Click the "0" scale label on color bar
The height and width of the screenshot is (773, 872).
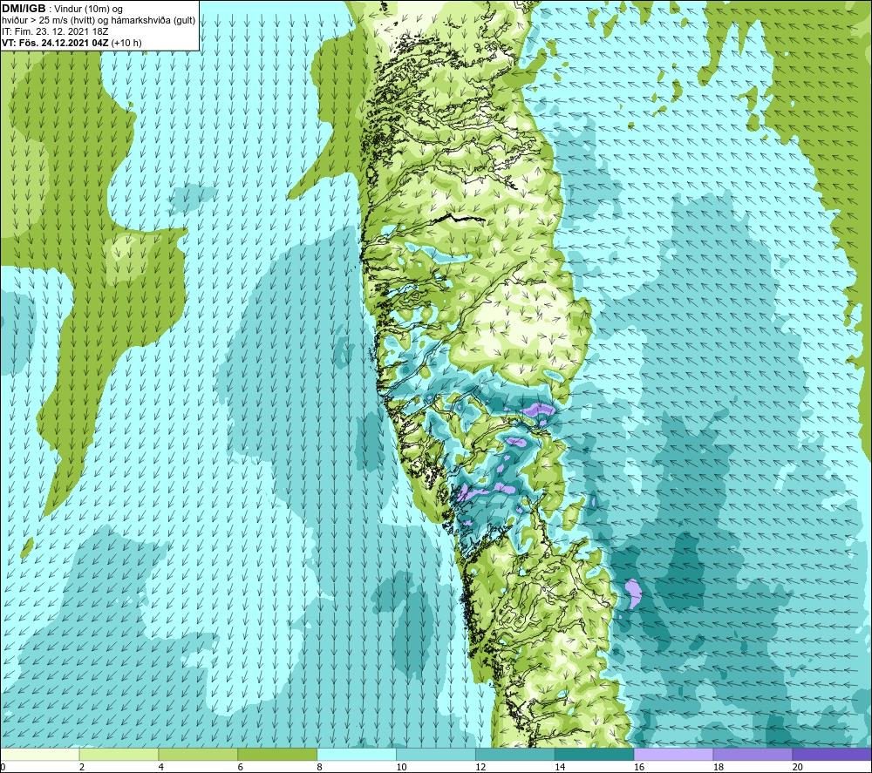[3, 767]
